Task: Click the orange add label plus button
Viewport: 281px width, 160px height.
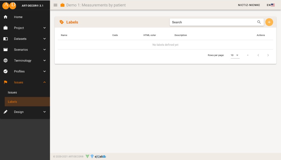Action: [269, 22]
